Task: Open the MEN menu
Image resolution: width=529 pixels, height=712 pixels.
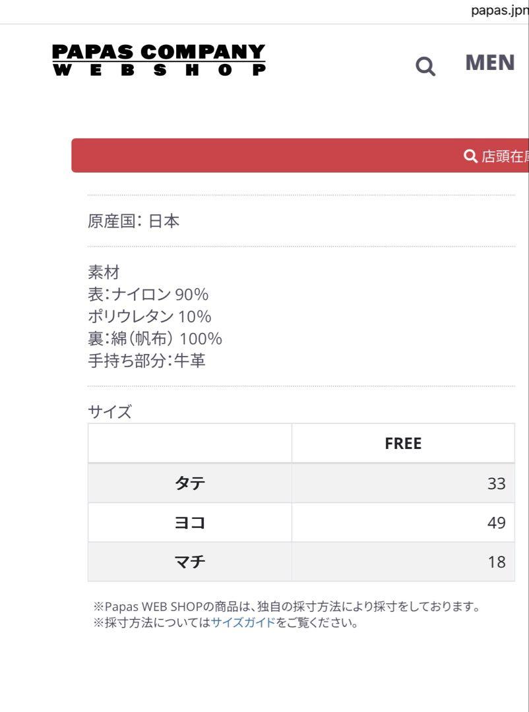Action: click(x=490, y=63)
